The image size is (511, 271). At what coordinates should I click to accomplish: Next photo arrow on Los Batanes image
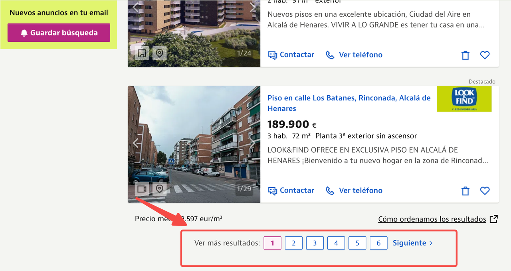coord(252,143)
